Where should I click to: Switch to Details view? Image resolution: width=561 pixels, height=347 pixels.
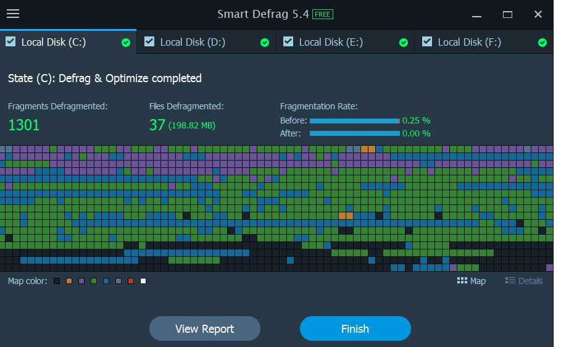[524, 281]
